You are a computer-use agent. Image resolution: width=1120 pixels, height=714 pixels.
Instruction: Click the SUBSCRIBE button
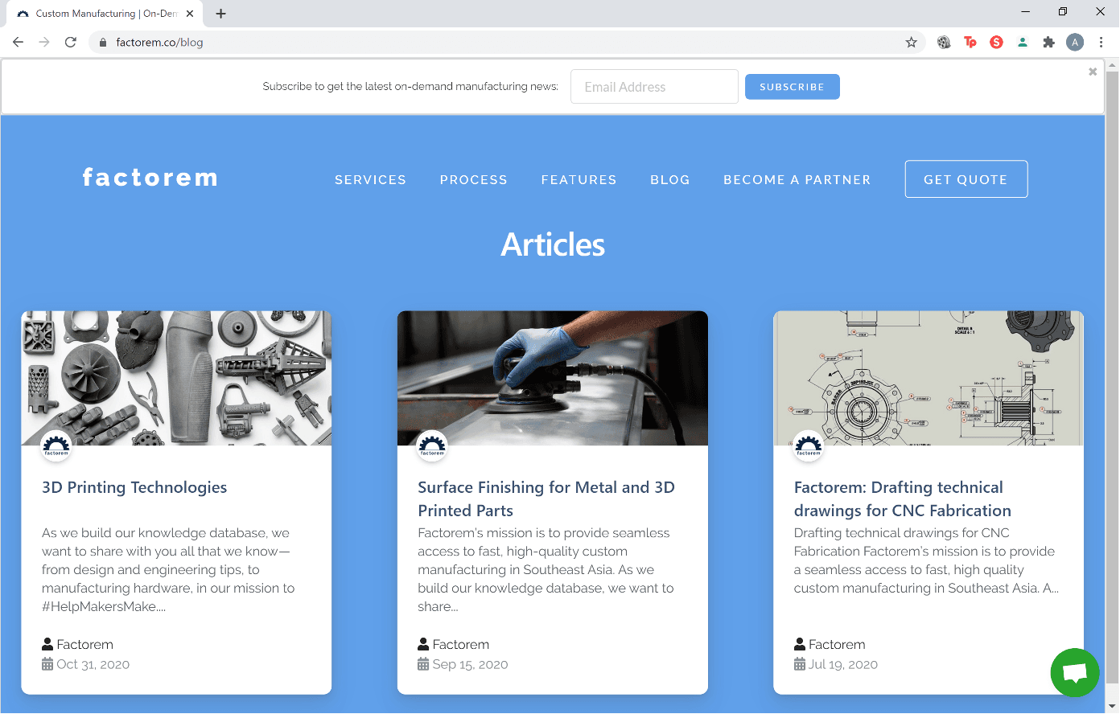point(792,87)
